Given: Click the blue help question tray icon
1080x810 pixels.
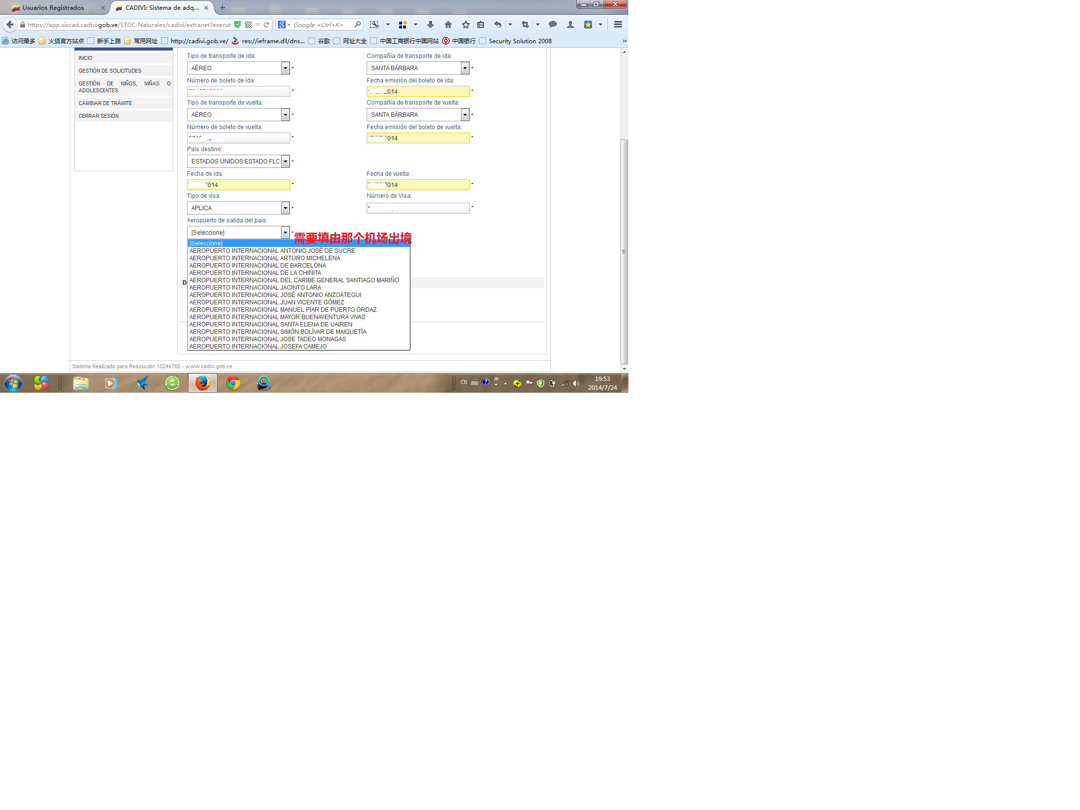Looking at the screenshot, I should coord(486,382).
